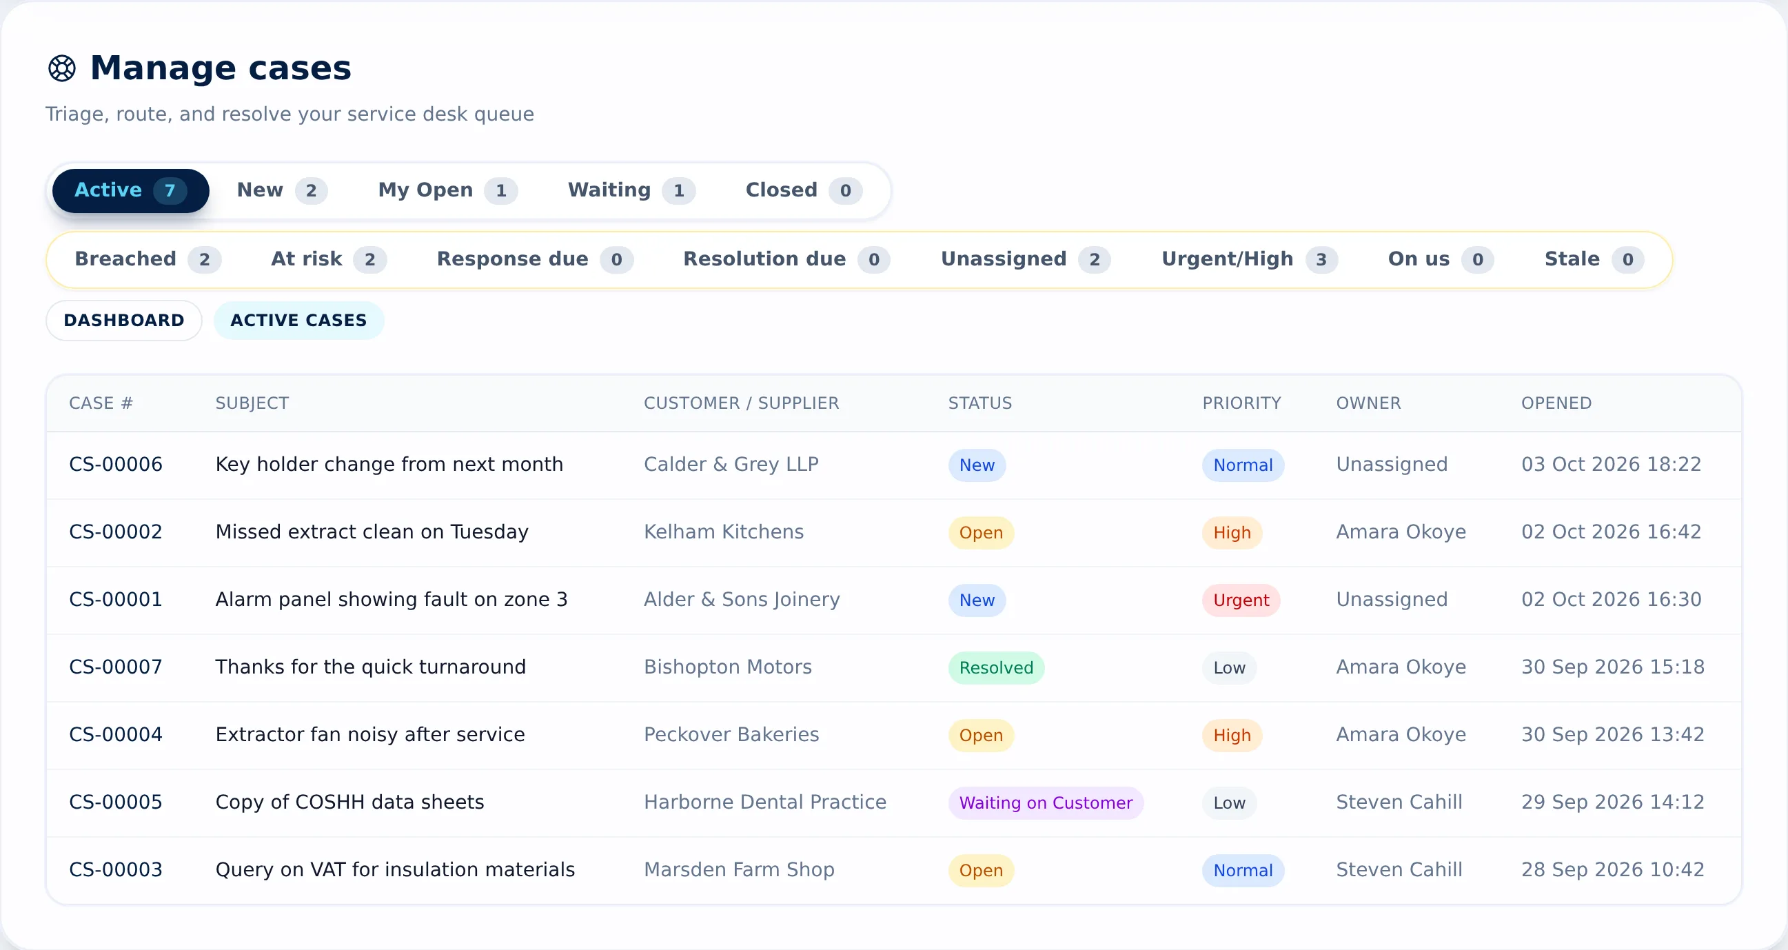Image resolution: width=1788 pixels, height=950 pixels.
Task: Click customer Marsden Farm Shop
Action: point(738,869)
